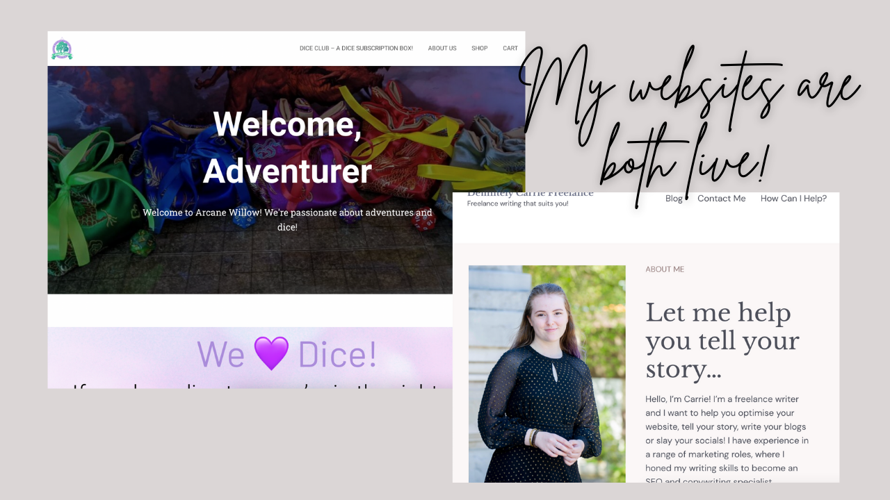Open the Contact Me link

pyautogui.click(x=722, y=199)
